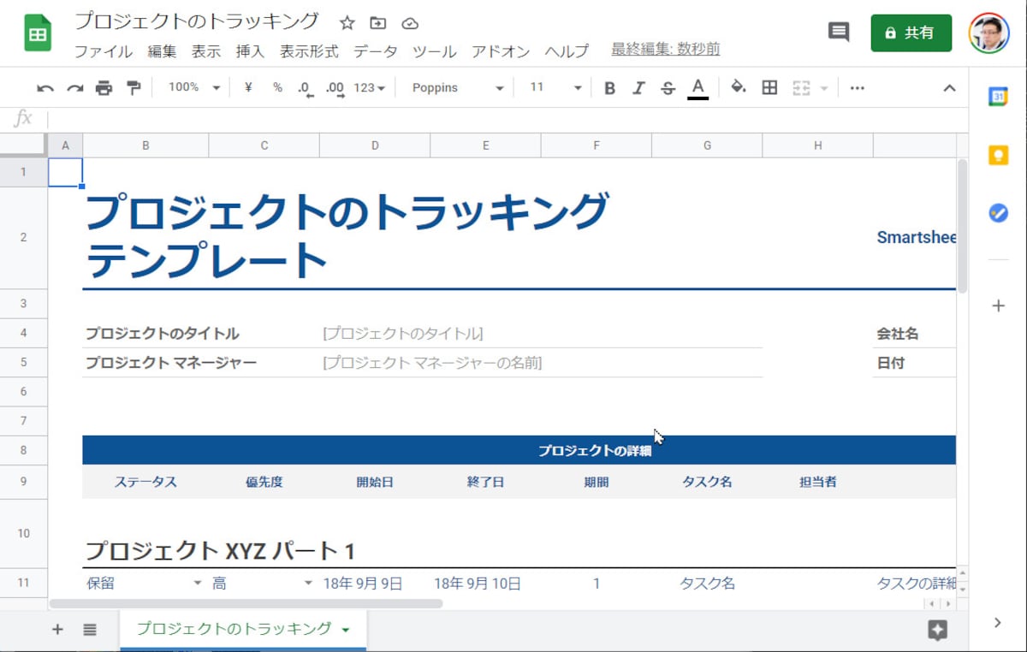
Task: Toggle bold formatting
Action: [x=609, y=87]
